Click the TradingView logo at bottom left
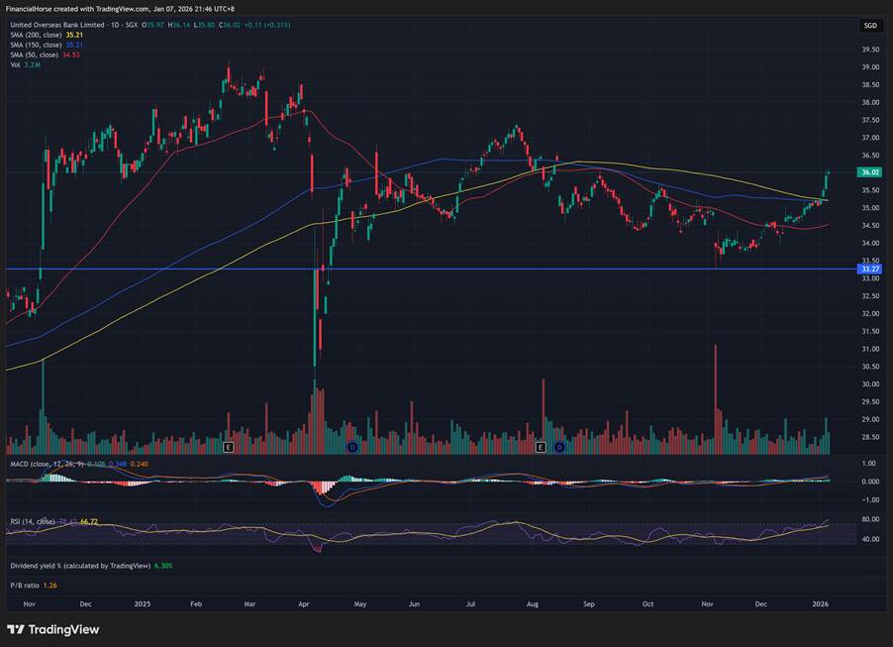Screen dimensions: 893x647 [x=52, y=629]
